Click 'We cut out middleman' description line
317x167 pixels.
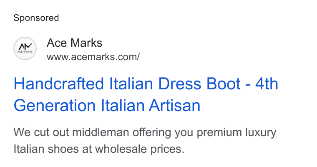71,132
